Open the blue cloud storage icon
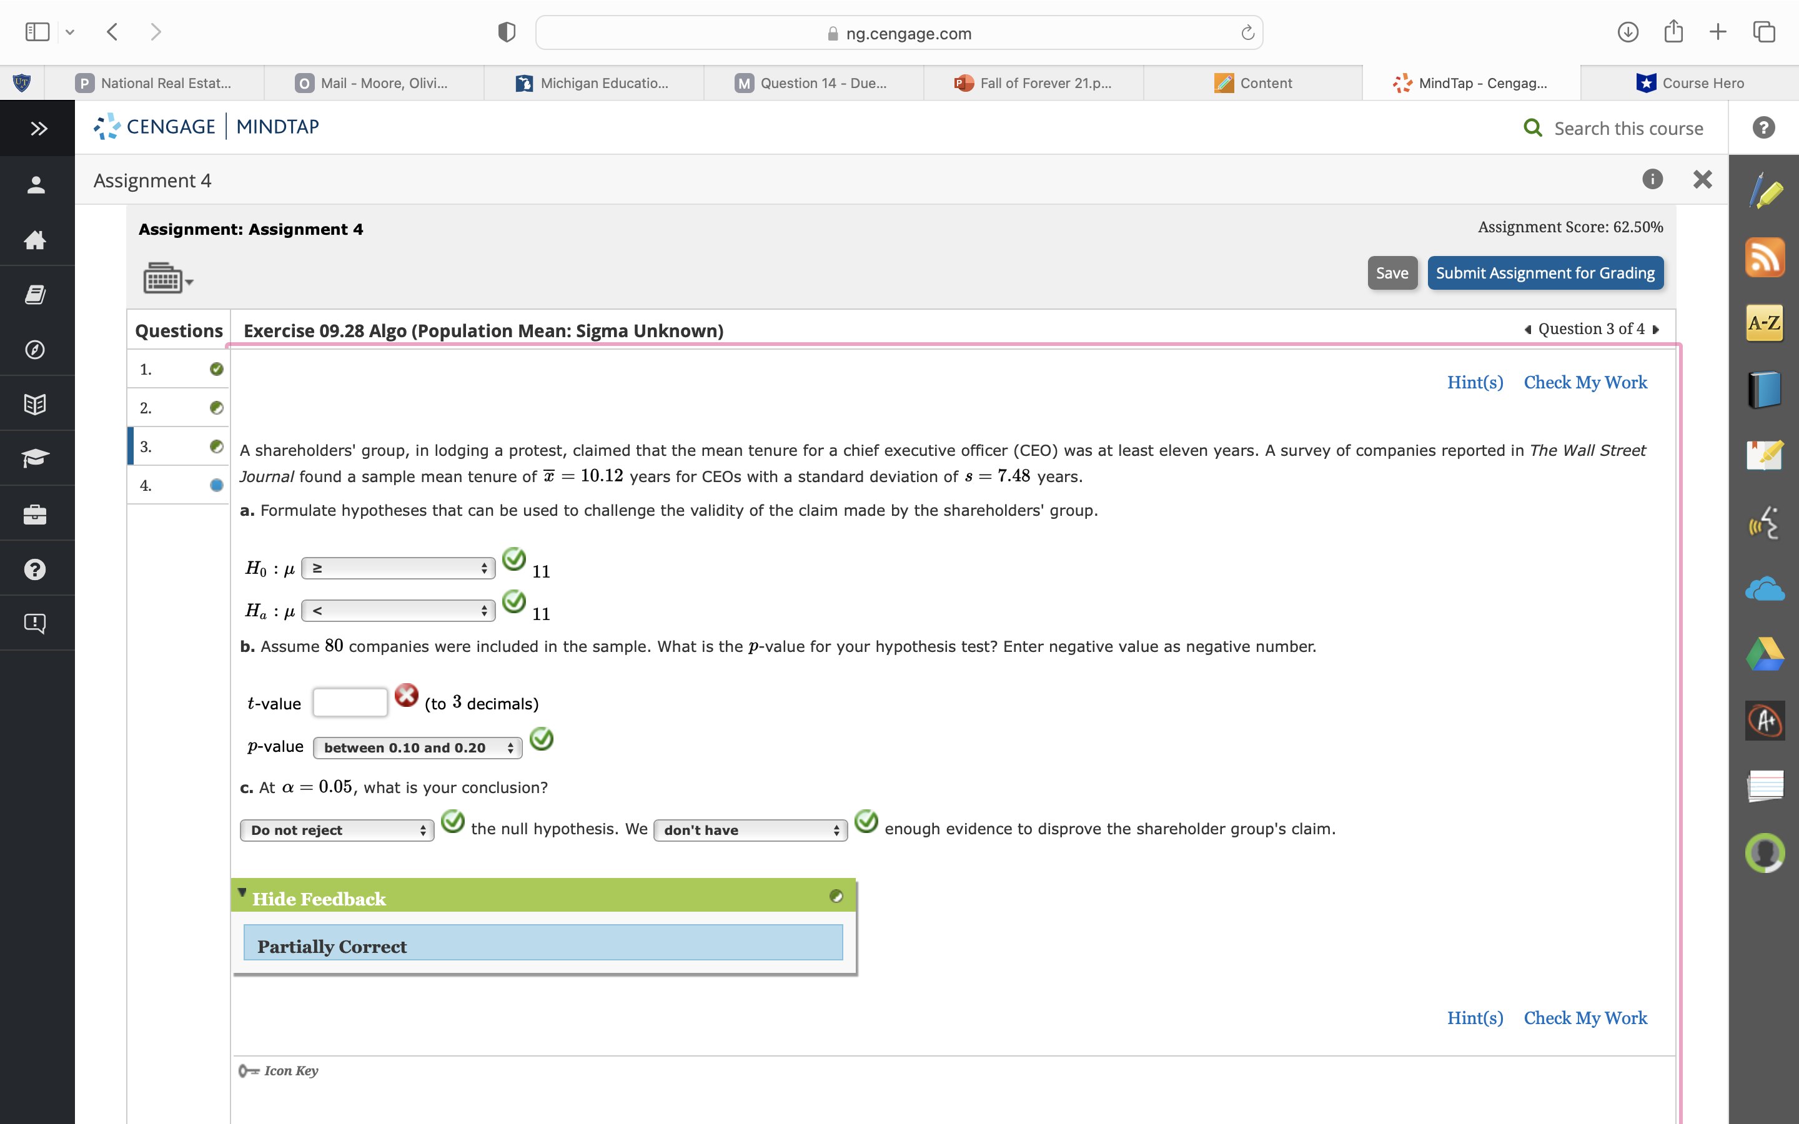Screen dimensions: 1799x1124 coord(1765,589)
